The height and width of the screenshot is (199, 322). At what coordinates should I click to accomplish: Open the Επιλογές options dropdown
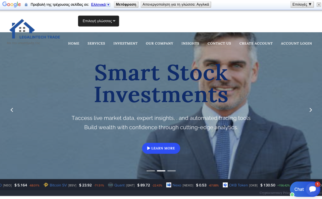pyautogui.click(x=302, y=4)
